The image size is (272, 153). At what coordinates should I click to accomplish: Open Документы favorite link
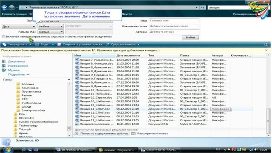click(16, 61)
